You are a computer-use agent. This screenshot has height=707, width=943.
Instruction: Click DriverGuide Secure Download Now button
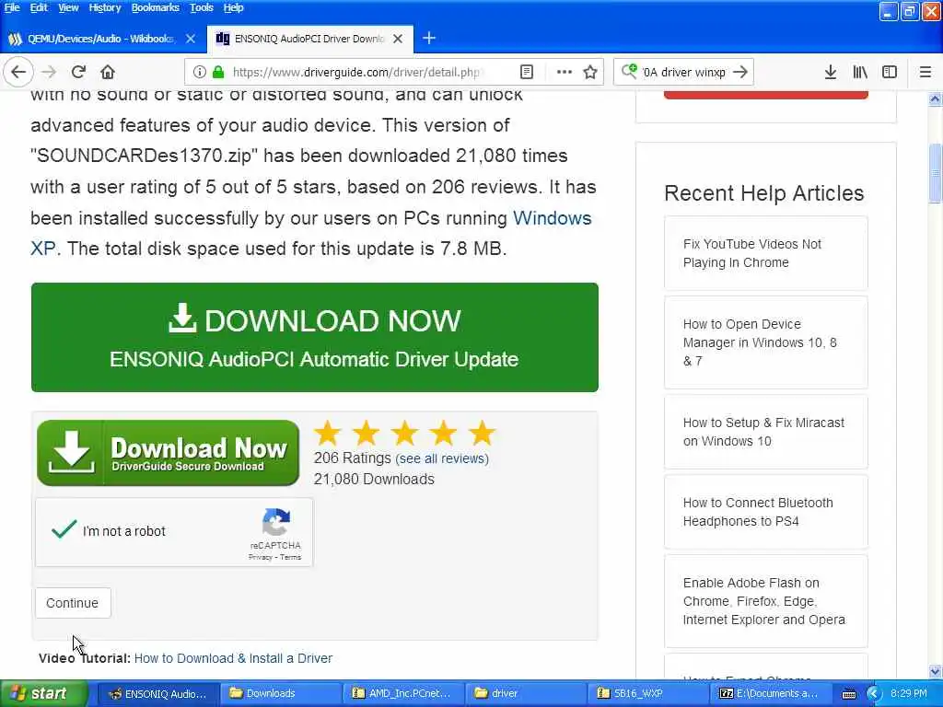pos(168,453)
